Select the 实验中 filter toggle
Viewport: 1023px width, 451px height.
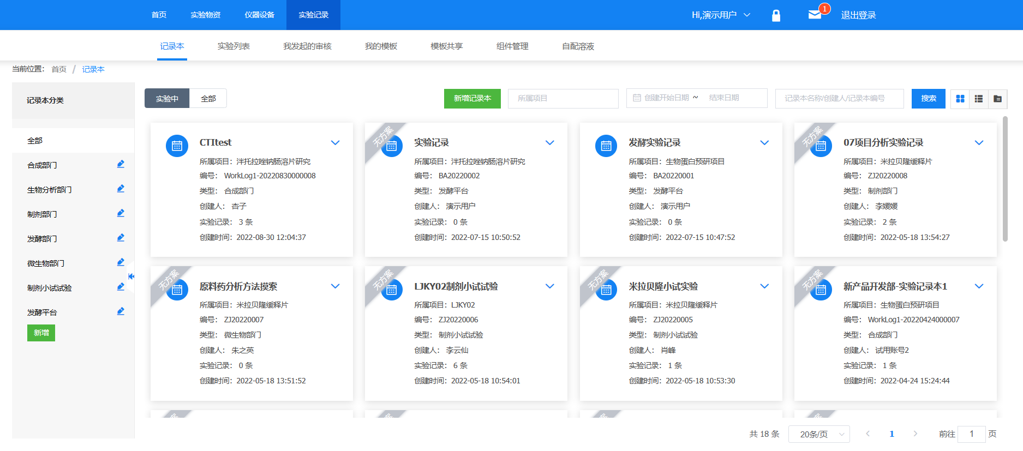tap(167, 99)
